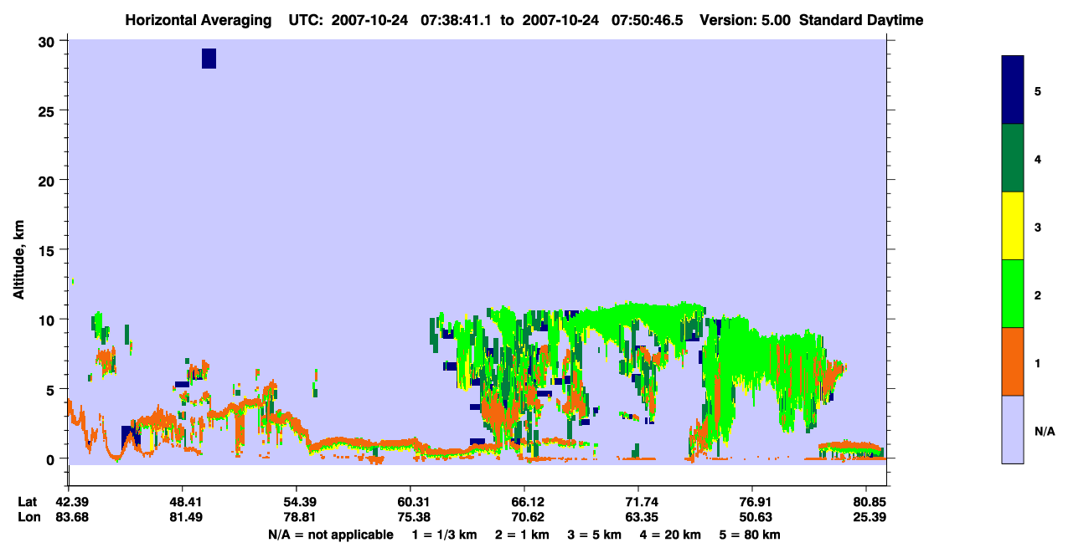Click the bright green level 2 swatch
This screenshot has width=1089, height=558.
1013,294
